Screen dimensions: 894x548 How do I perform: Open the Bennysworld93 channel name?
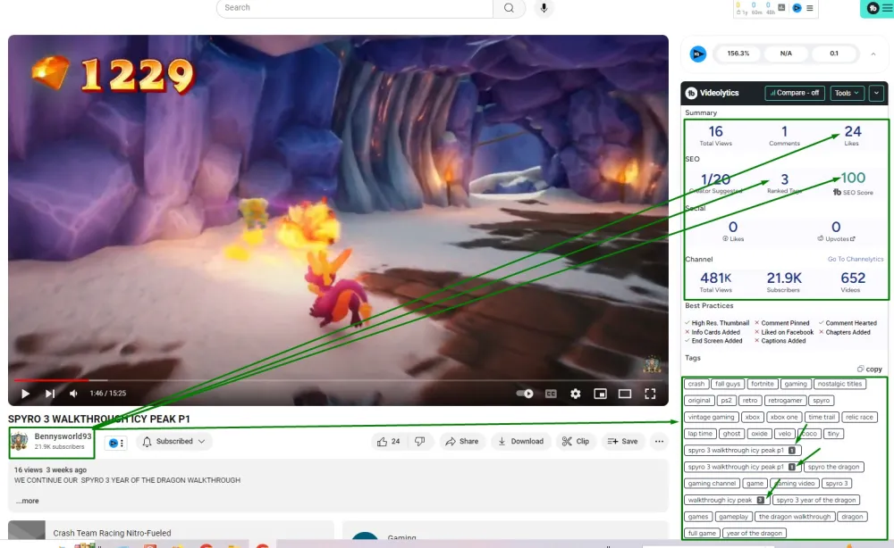pyautogui.click(x=63, y=436)
